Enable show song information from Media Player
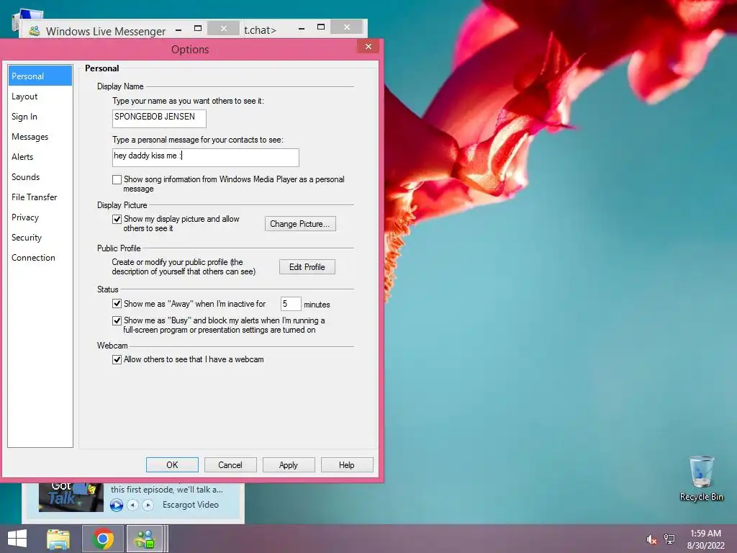The width and height of the screenshot is (737, 553). point(117,179)
